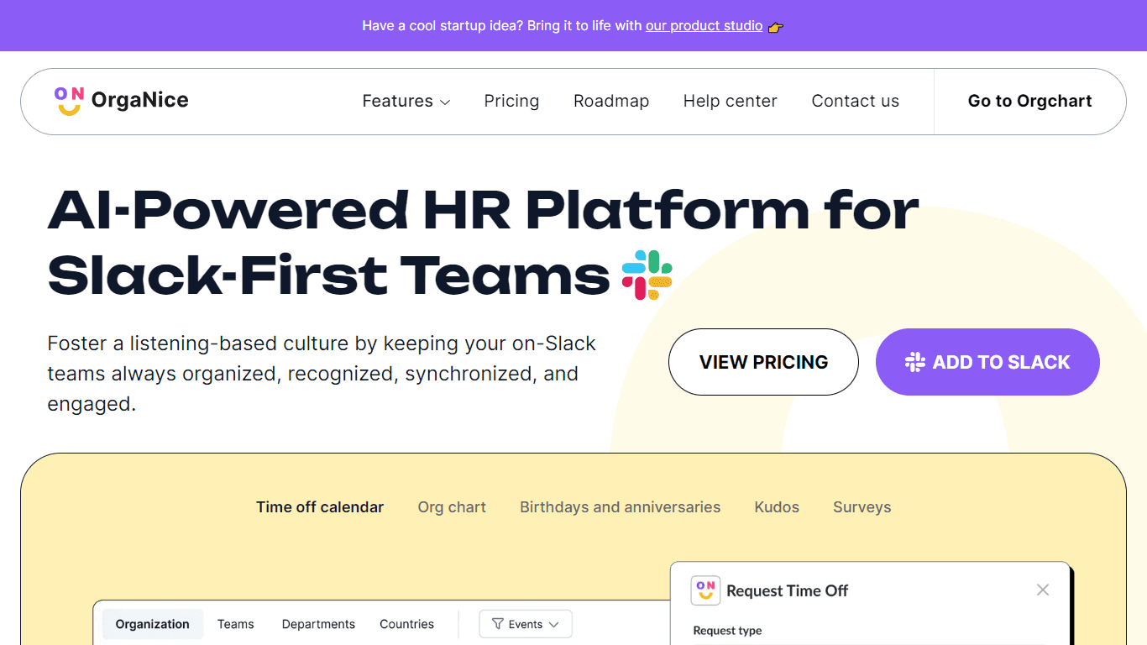Screen dimensions: 1147x645
Task: Click the ADD TO SLACK button
Action: [987, 362]
